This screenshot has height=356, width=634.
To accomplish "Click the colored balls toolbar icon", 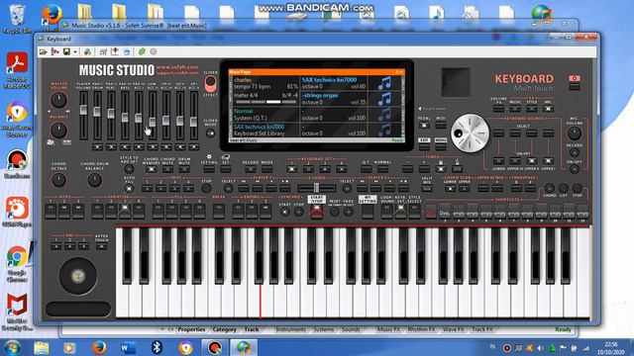I will [87, 52].
